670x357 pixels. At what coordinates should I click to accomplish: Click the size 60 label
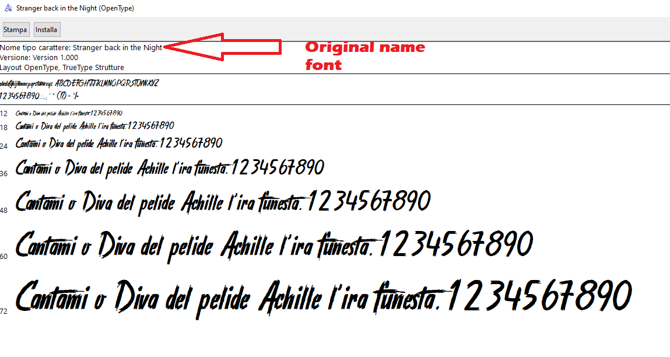(4, 256)
